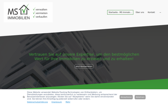Screen dimensions: 168x105
Task: Click the Mehr link in cookie banner
Action: coord(68,102)
